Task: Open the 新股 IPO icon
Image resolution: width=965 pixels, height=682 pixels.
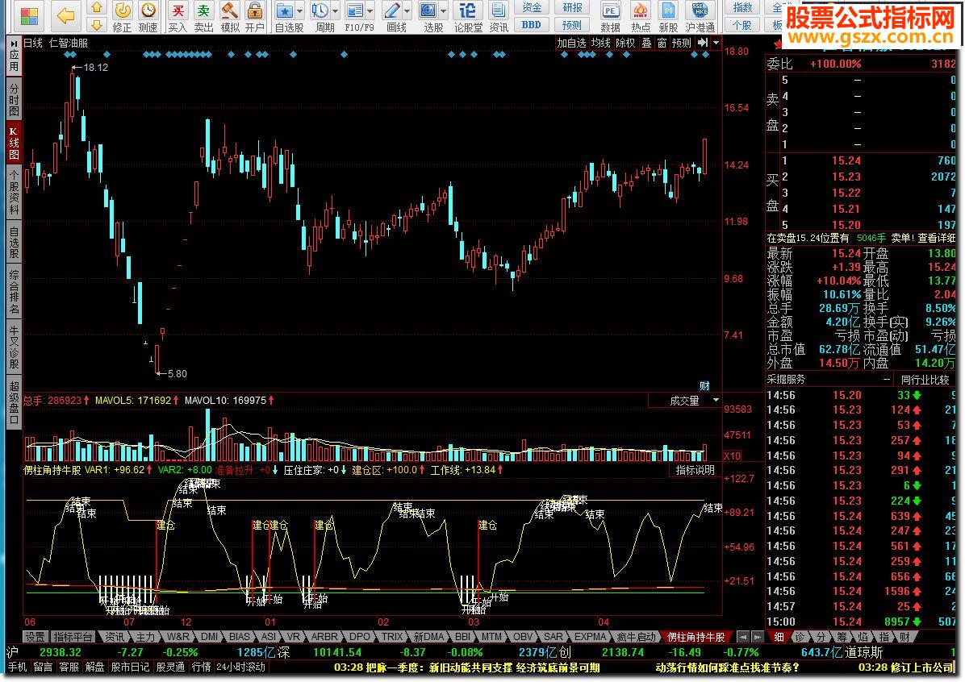Action: click(668, 17)
